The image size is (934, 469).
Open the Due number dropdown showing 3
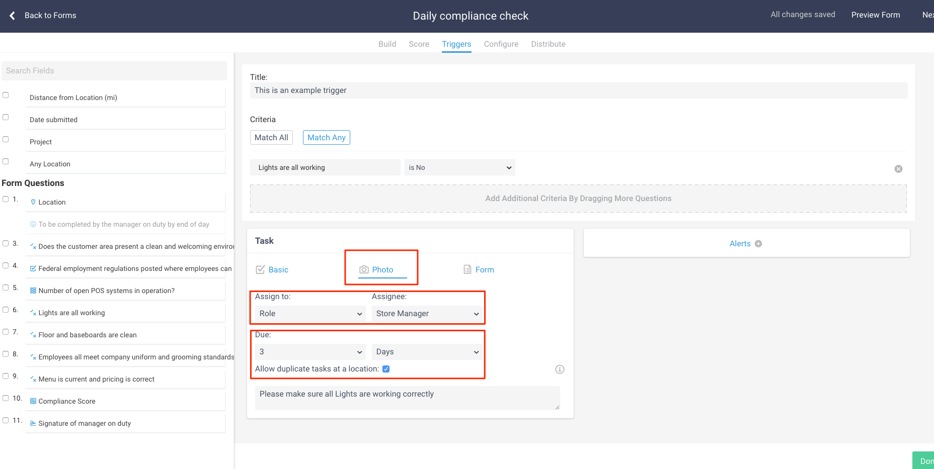pyautogui.click(x=310, y=352)
